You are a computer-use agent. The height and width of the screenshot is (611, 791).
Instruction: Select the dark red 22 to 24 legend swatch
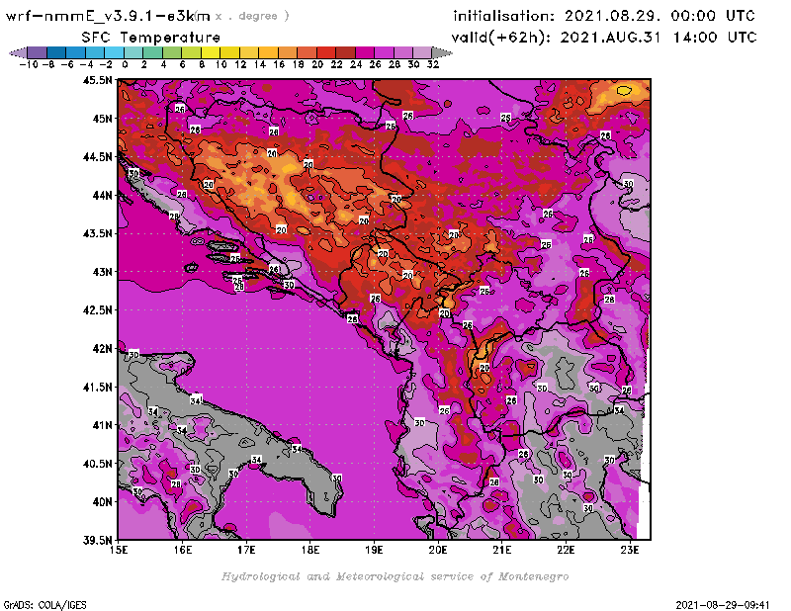pyautogui.click(x=345, y=52)
